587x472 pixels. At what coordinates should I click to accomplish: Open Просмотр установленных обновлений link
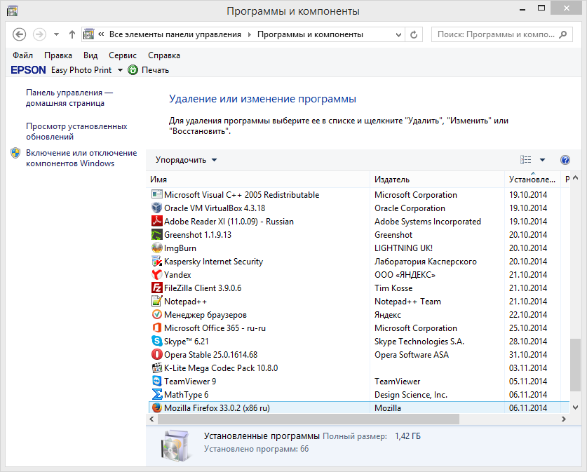coord(76,131)
